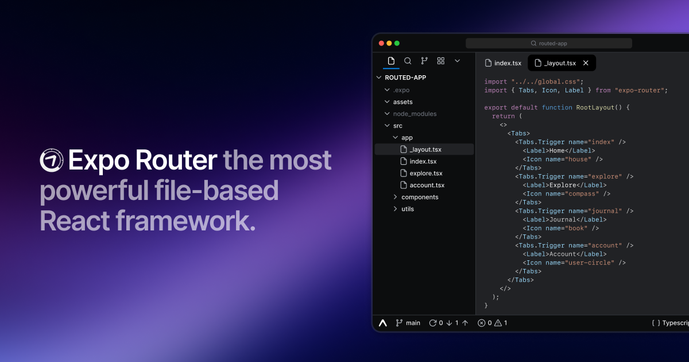
Task: Collapse the assets folder chevron
Action: [x=387, y=102]
